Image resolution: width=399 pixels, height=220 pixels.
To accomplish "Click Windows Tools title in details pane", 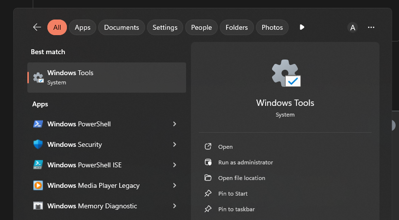I will [285, 103].
